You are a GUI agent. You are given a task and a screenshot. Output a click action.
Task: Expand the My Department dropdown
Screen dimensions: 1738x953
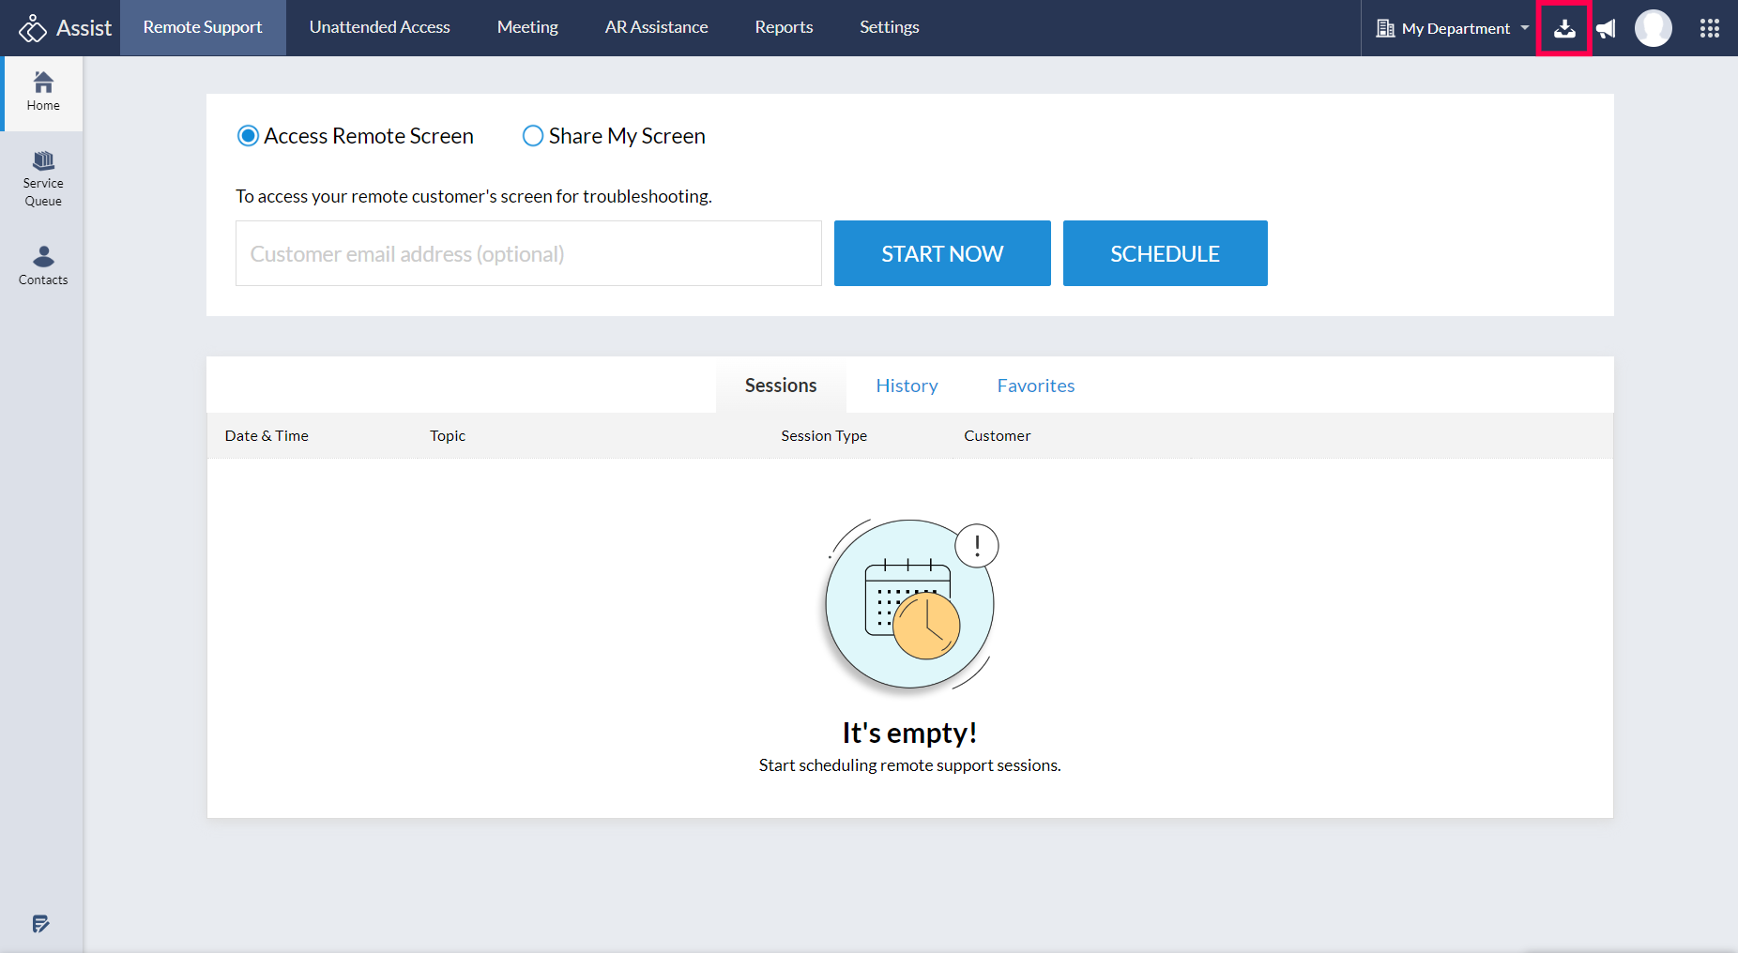(1453, 28)
